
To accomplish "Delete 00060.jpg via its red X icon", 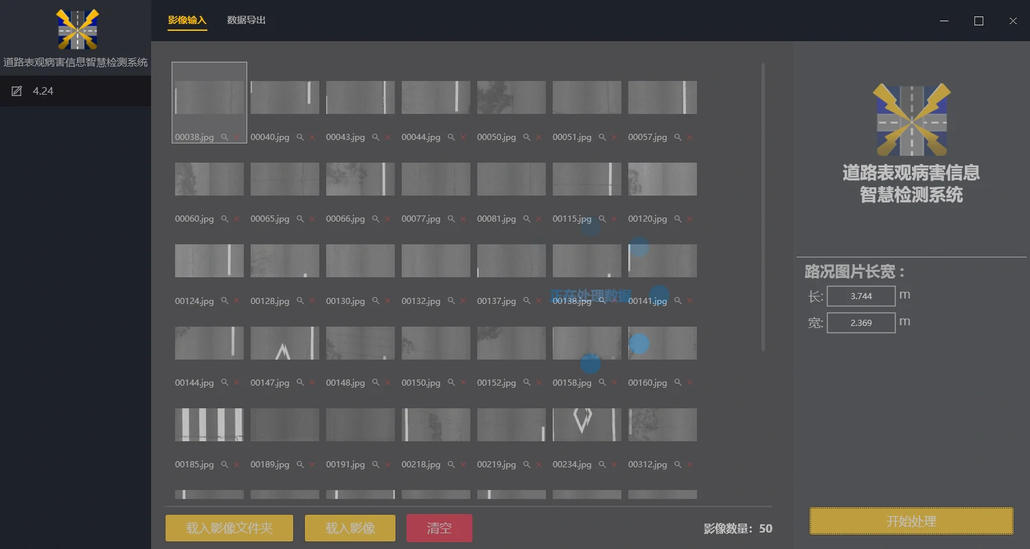I will 236,219.
